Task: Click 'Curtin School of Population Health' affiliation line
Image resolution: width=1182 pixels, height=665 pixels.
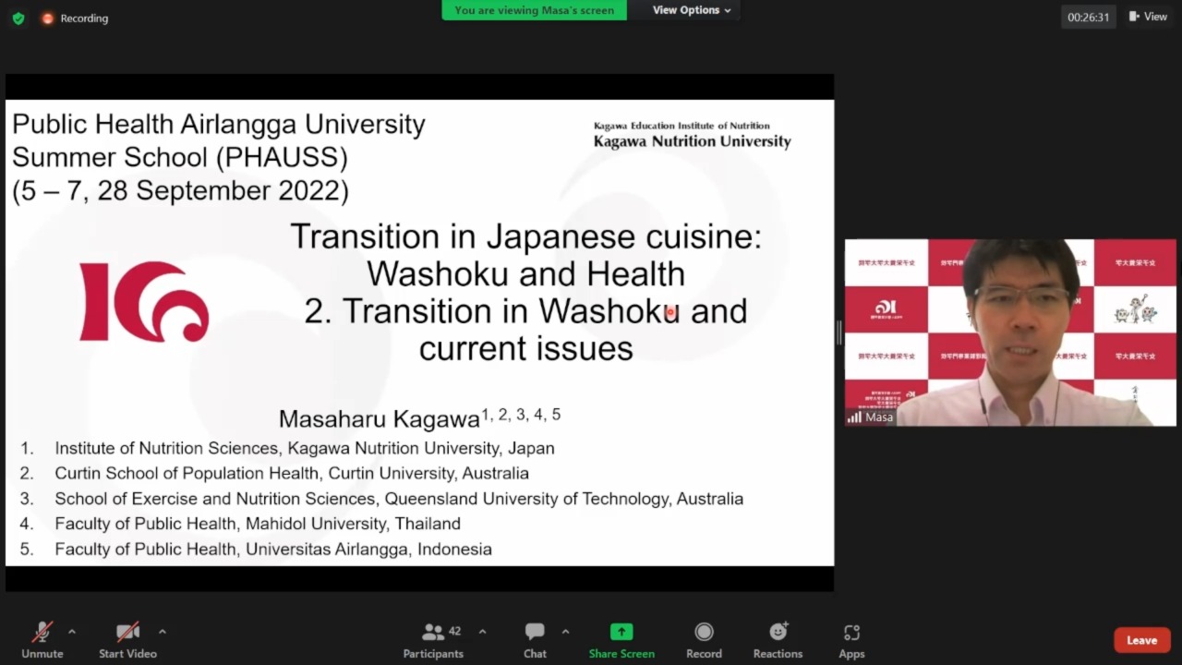Action: (292, 473)
